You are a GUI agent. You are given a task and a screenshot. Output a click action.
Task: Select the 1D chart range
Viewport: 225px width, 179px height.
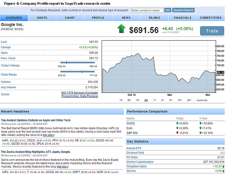coord(121,100)
